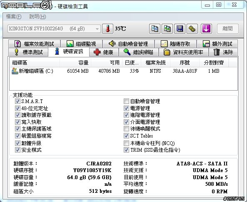
Task: Switch to the 自動噪音管理 tab
Action: [x=128, y=44]
